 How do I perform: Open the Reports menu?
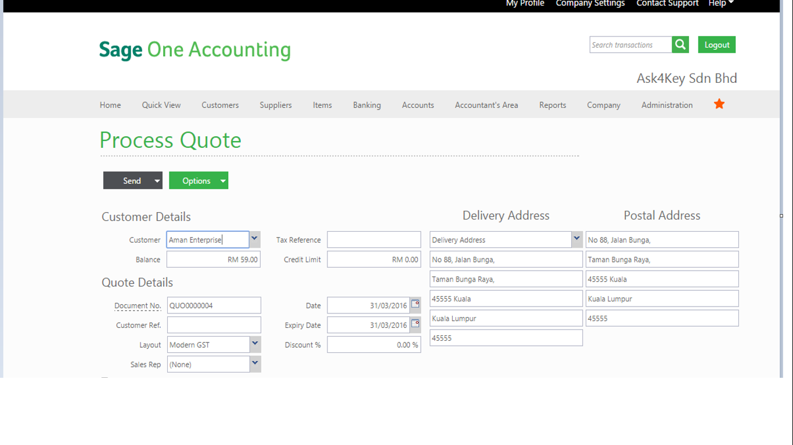(553, 105)
